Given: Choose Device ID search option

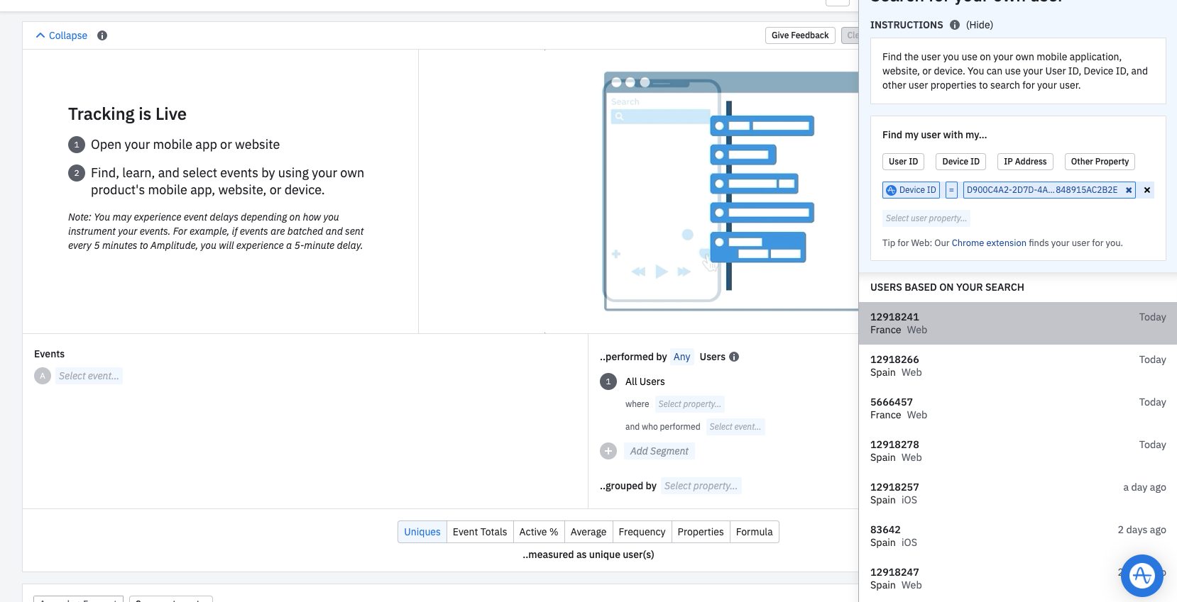Looking at the screenshot, I should coord(960,162).
